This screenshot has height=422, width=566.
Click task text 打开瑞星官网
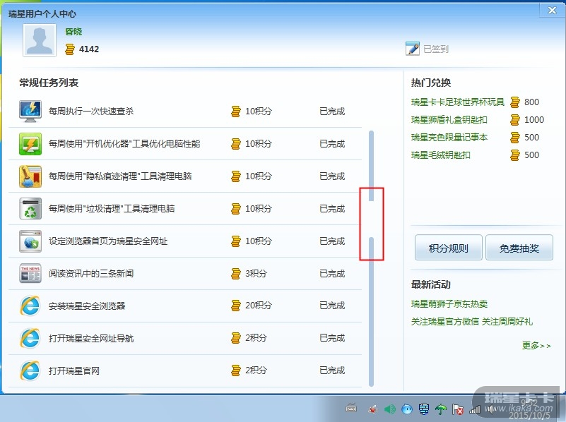[x=74, y=370]
